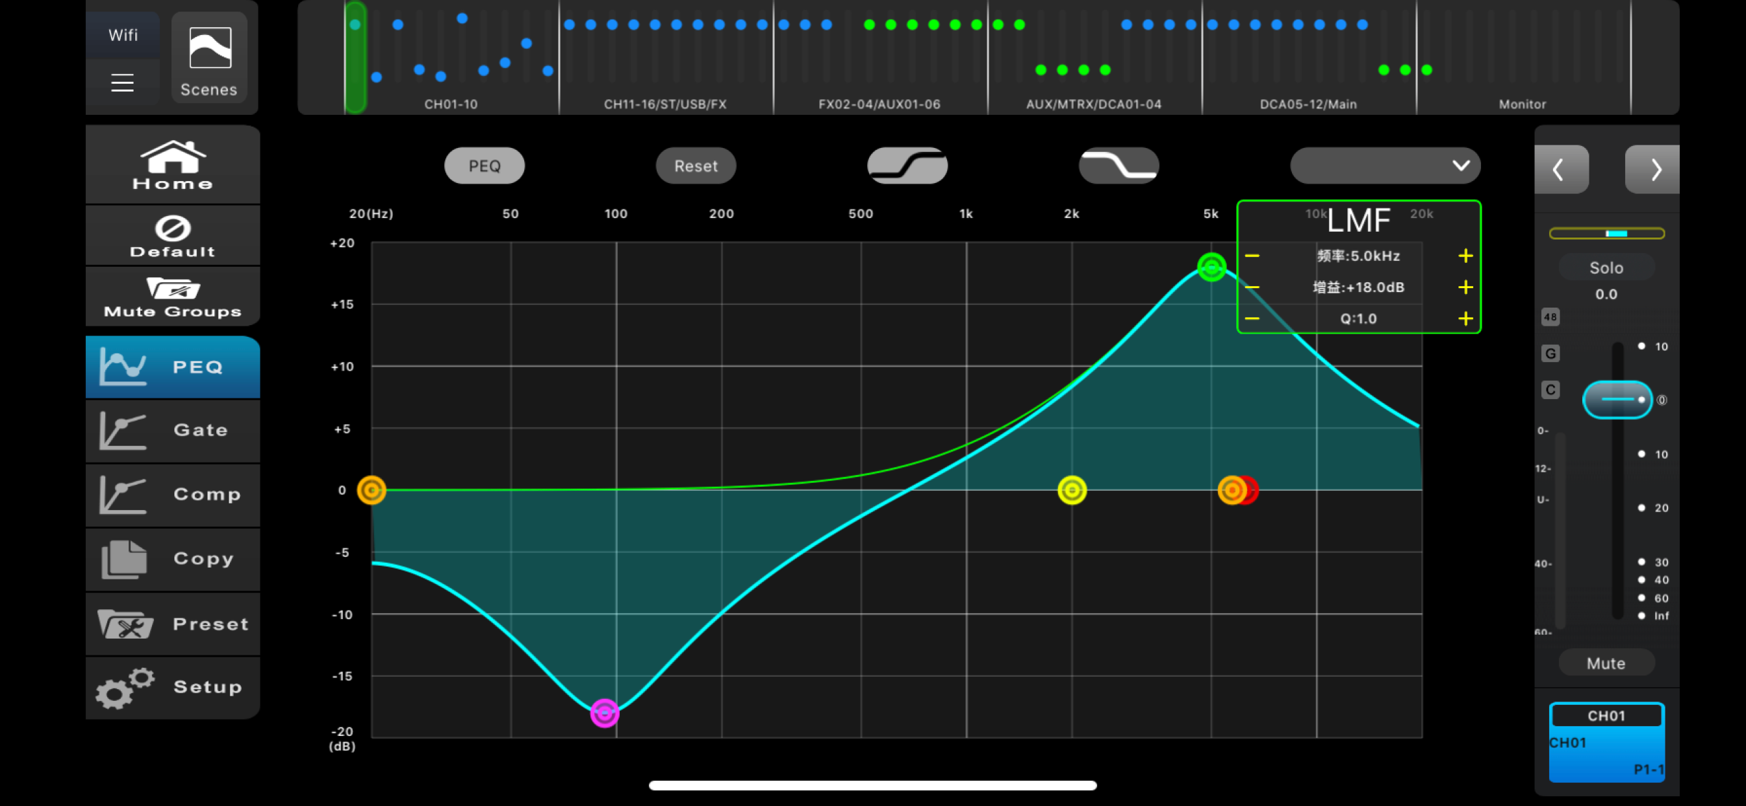This screenshot has height=806, width=1746.
Task: Adjust the pan slider
Action: pyautogui.click(x=1606, y=234)
